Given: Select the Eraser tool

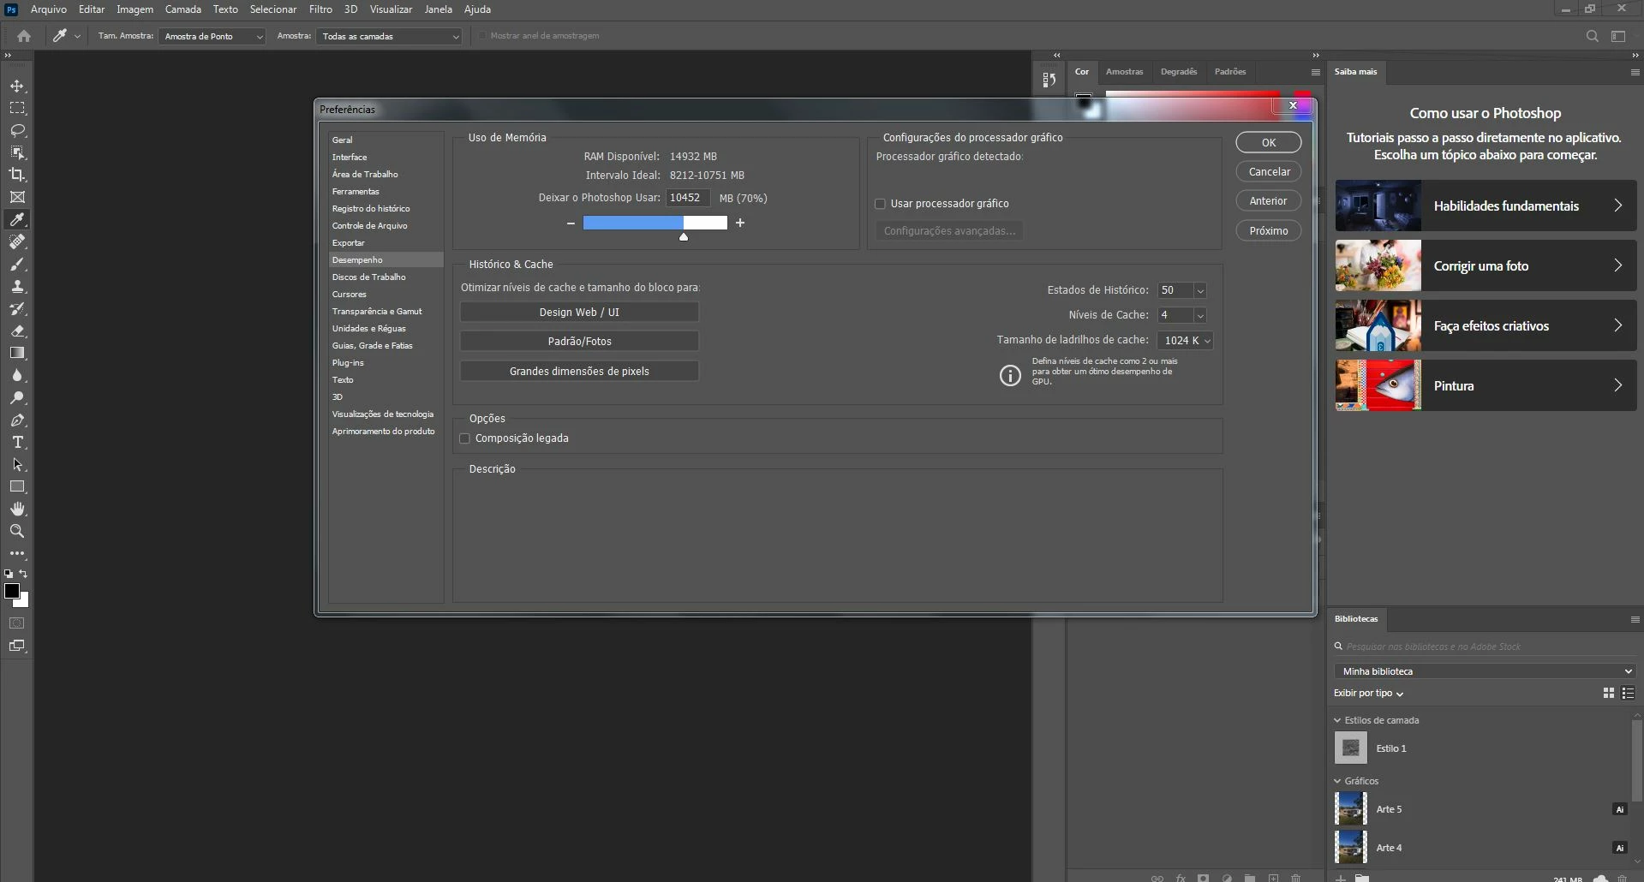Looking at the screenshot, I should (17, 331).
